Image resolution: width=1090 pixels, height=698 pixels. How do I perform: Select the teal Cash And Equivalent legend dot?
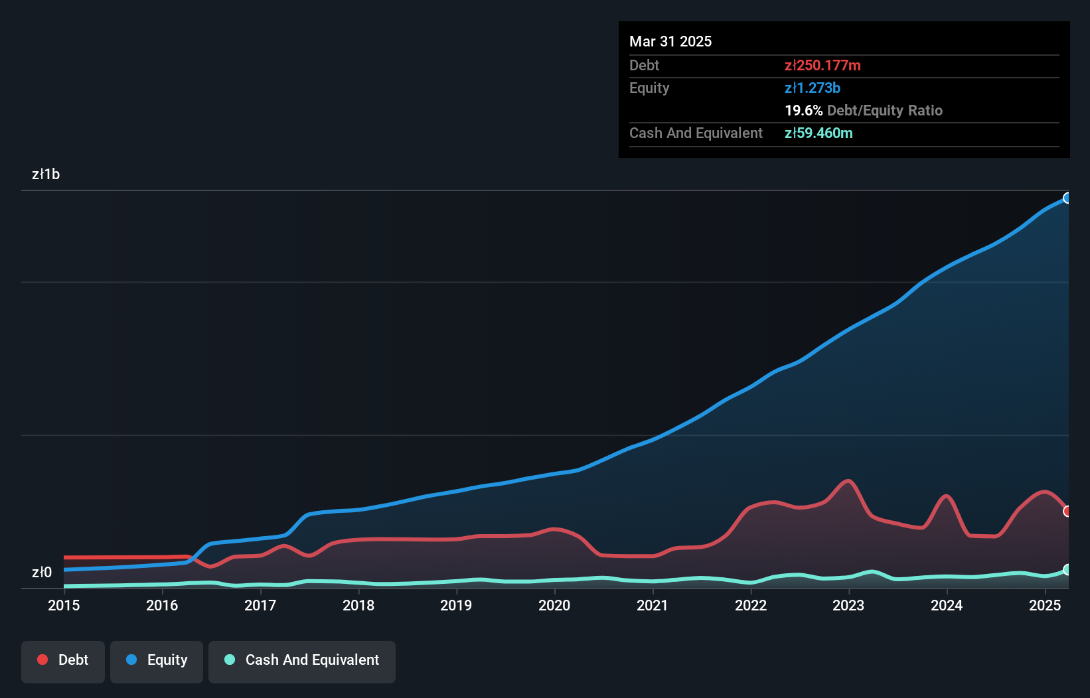click(x=228, y=660)
